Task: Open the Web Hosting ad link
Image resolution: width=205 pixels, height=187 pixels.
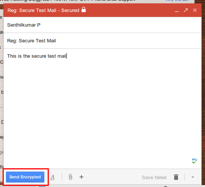Action: 68,0
